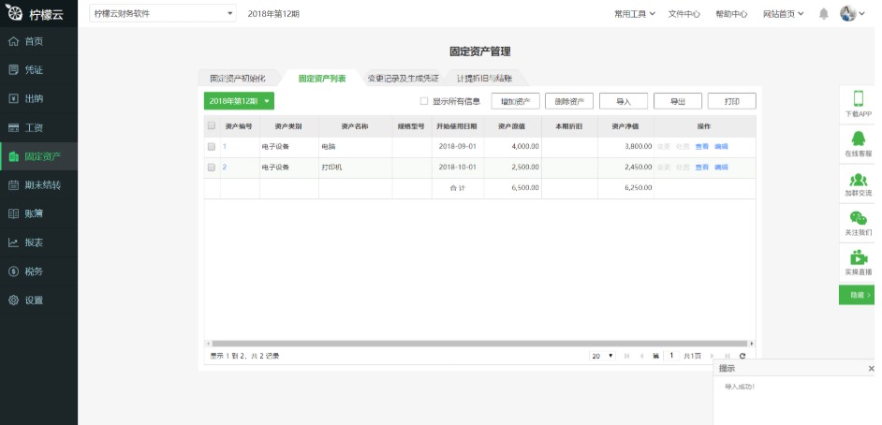Image resolution: width=882 pixels, height=425 pixels.
Task: Enable the 显示所有信息 checkbox
Action: [424, 101]
